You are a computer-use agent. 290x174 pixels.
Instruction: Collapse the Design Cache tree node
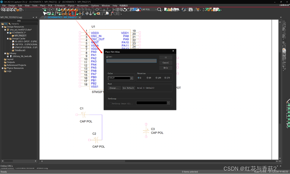click(8, 39)
